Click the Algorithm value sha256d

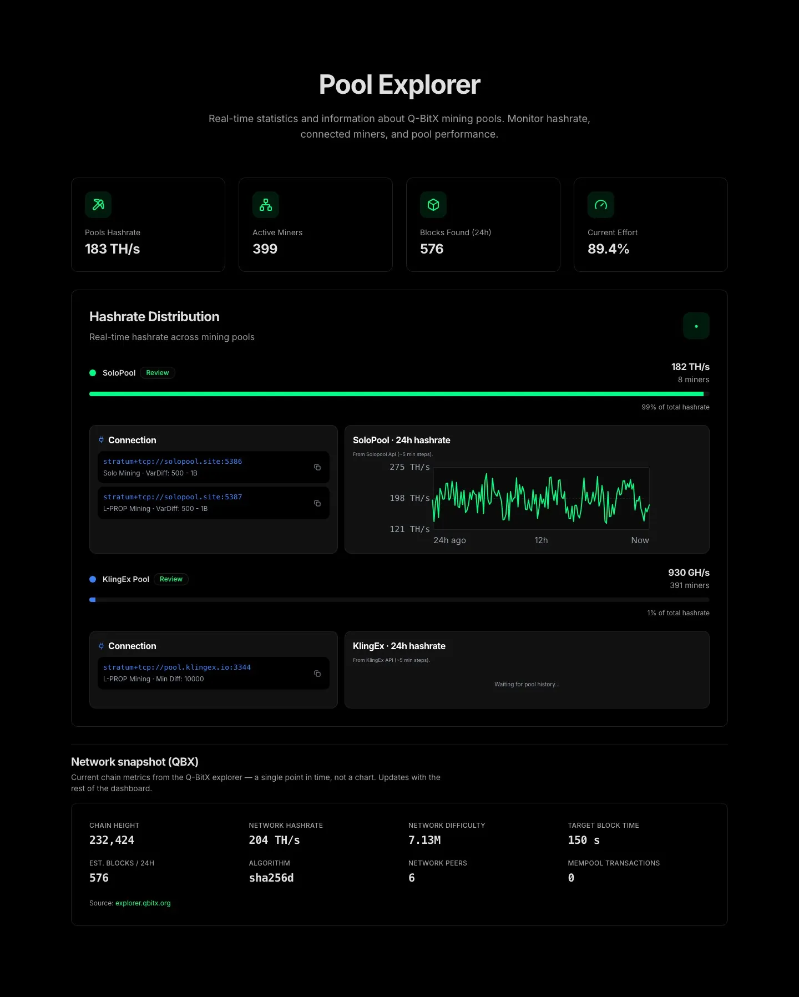[271, 878]
